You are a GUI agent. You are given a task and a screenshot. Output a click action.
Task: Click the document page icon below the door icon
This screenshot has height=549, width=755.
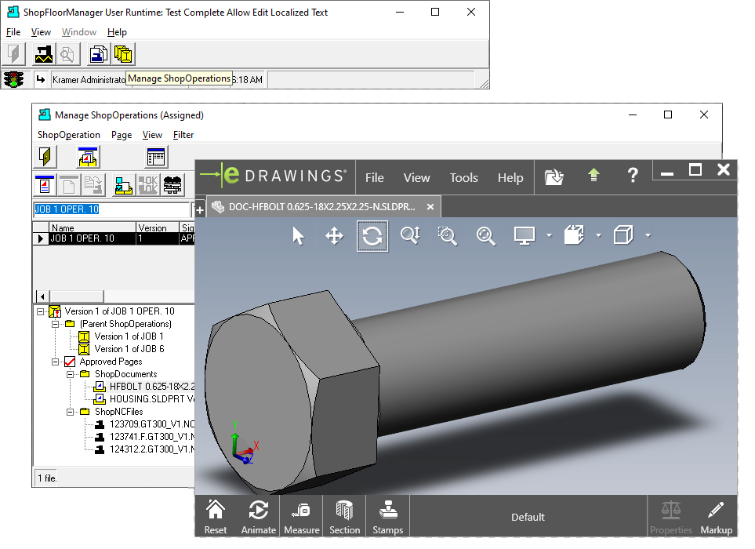point(45,185)
